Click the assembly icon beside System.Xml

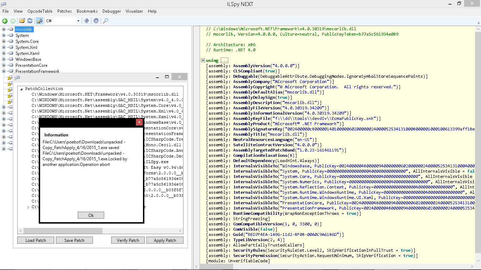(x=11, y=47)
